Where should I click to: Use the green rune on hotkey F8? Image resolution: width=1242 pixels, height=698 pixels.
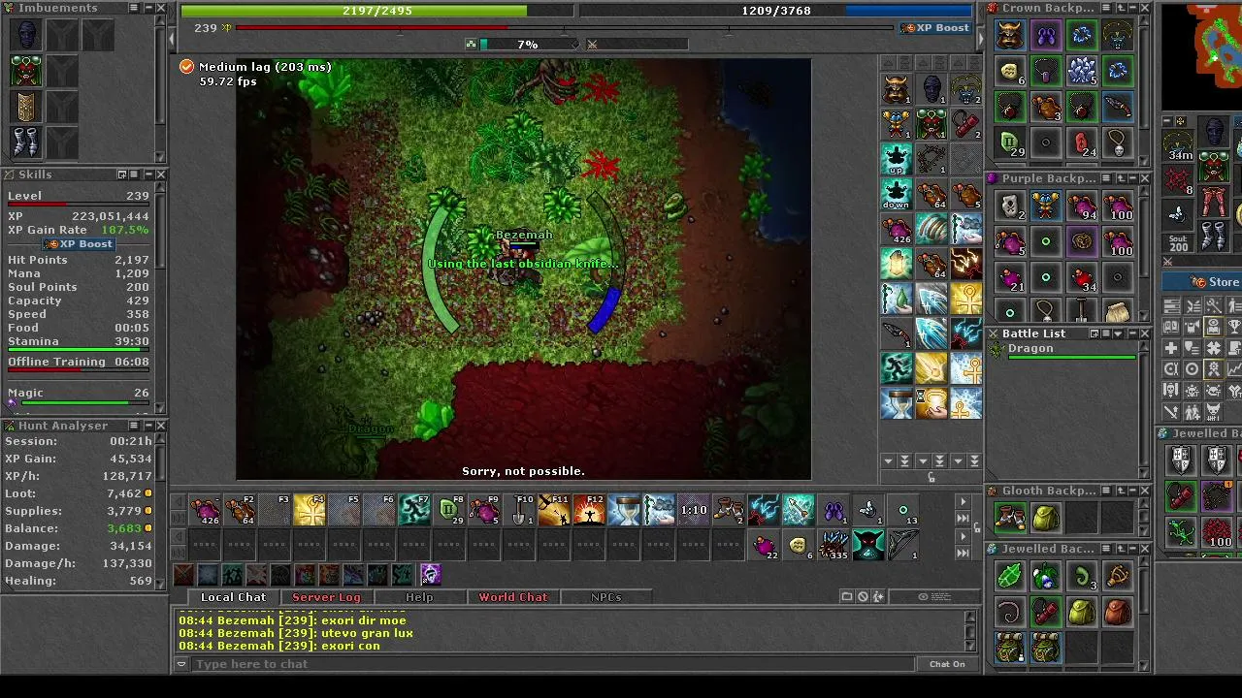[x=449, y=510]
